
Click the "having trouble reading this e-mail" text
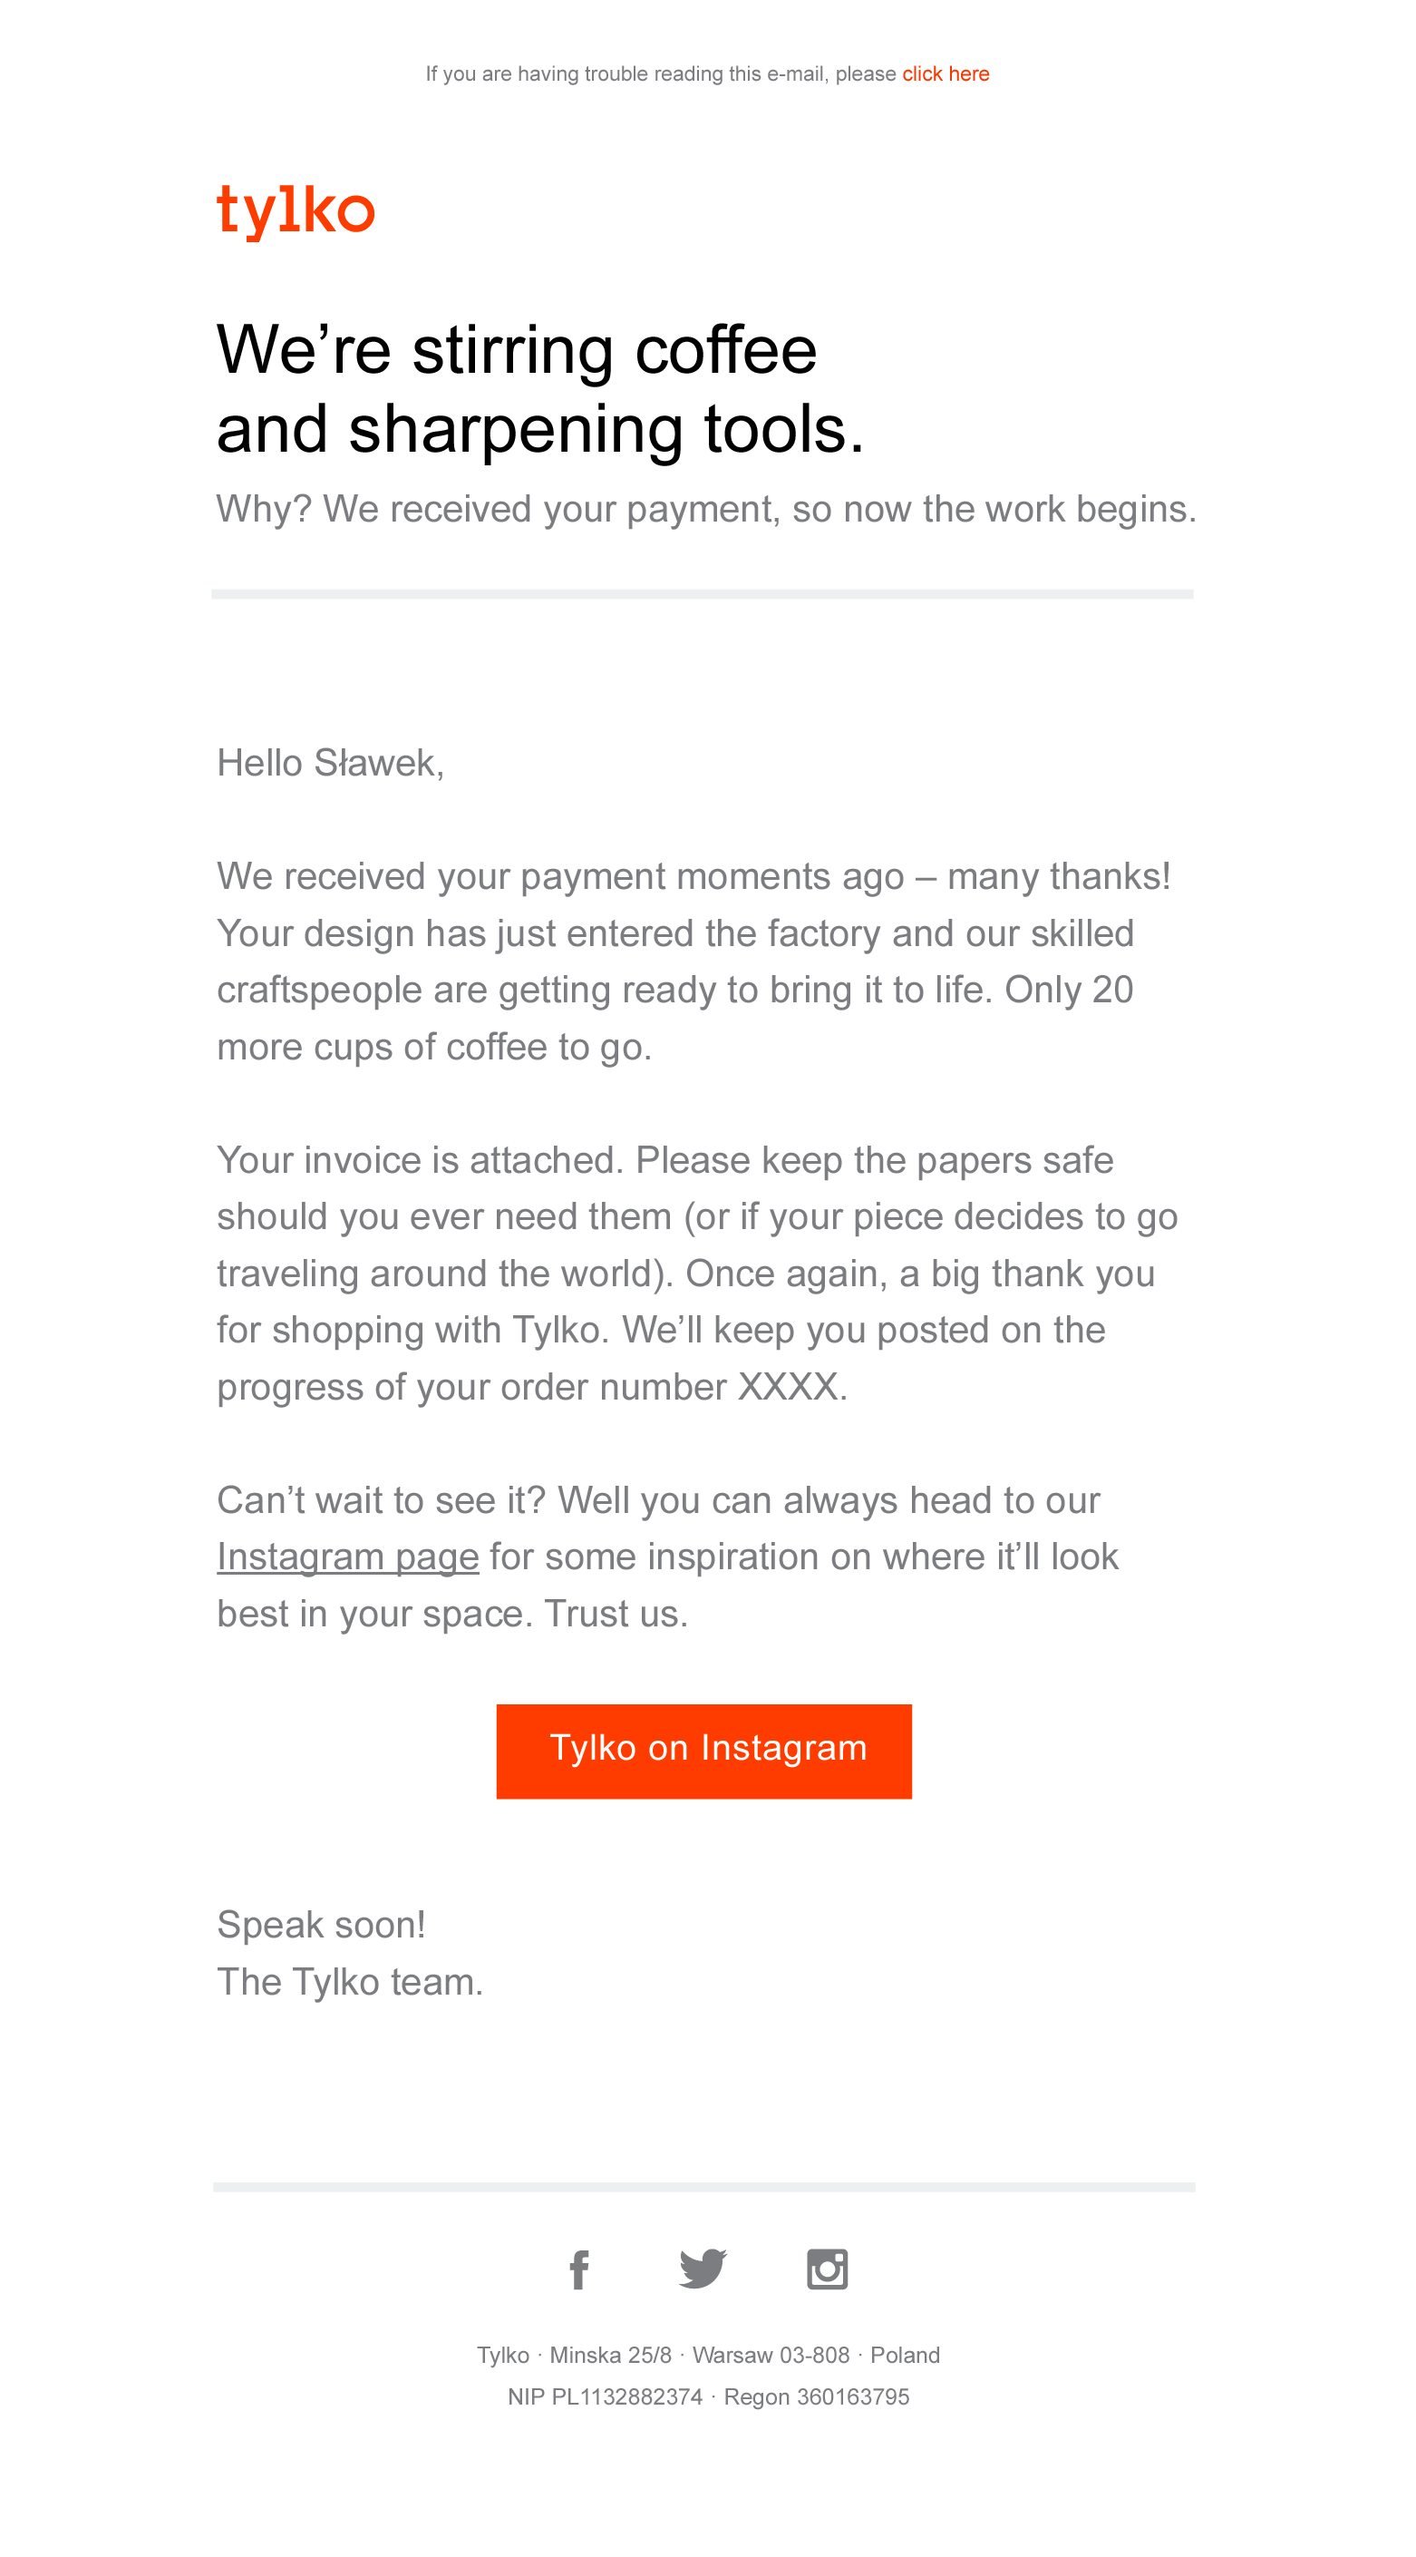coord(660,74)
